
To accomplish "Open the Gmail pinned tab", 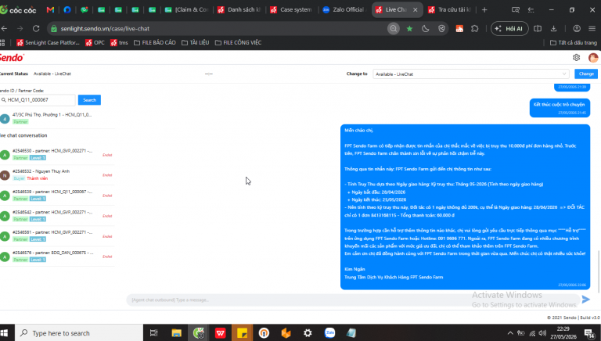I will (x=50, y=9).
